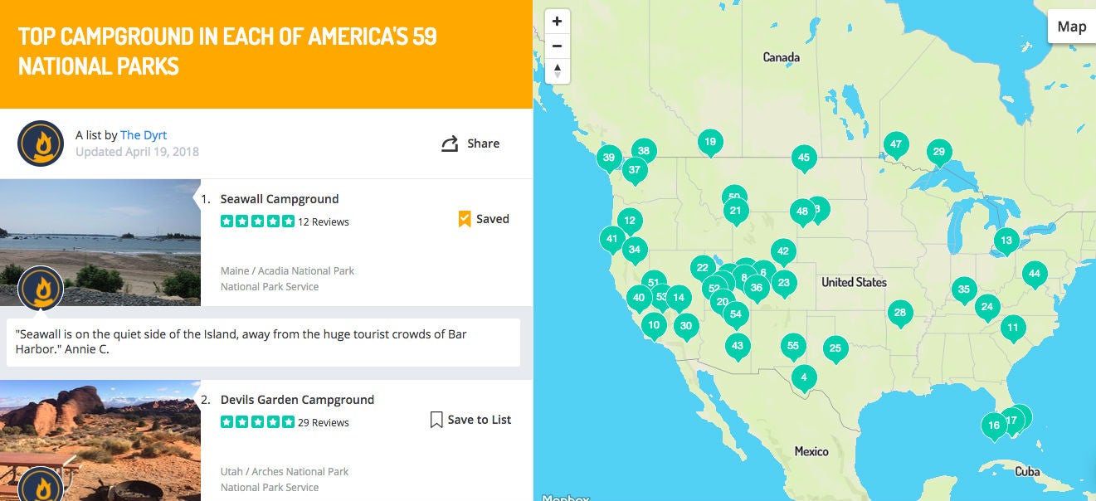Share this campground list

470,143
